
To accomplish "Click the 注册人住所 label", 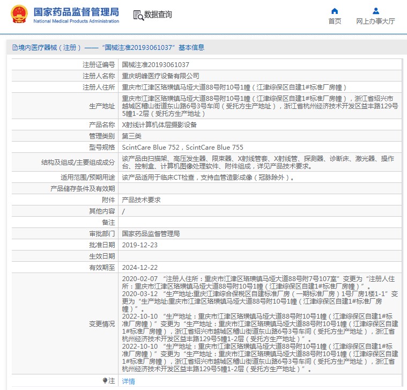I will click(x=99, y=87).
